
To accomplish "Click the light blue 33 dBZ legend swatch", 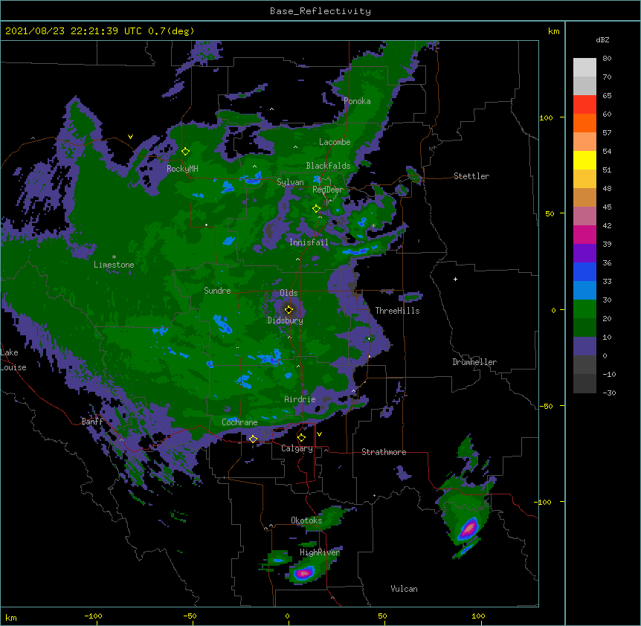I will [x=584, y=291].
